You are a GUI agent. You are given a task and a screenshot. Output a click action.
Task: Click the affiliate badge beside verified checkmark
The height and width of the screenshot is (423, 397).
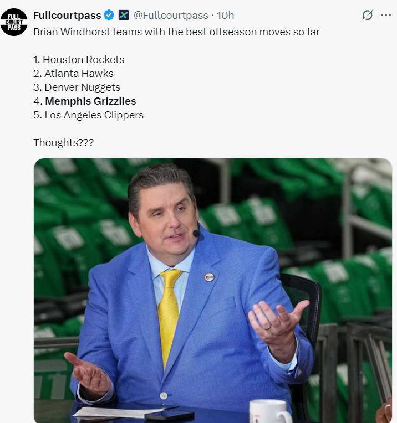point(124,15)
